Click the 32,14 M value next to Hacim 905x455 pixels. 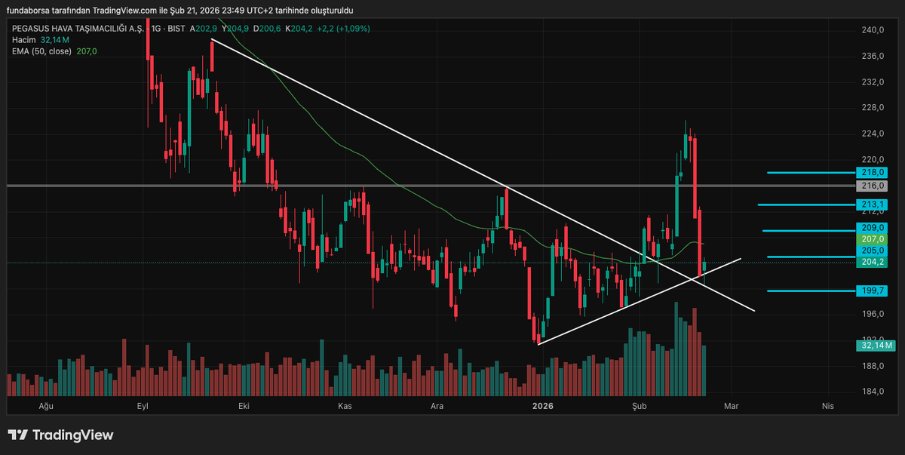click(x=55, y=40)
